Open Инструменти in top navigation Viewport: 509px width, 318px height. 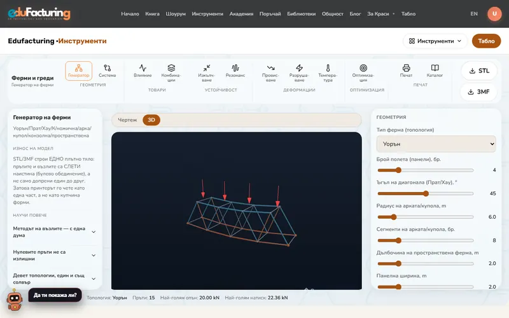[x=207, y=13]
